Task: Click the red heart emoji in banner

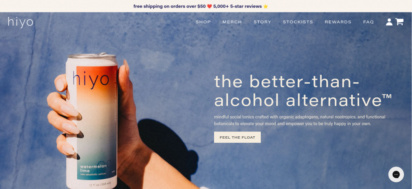Action: point(209,6)
